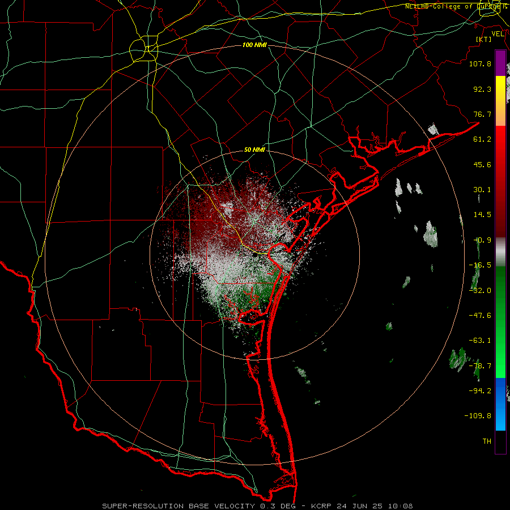This screenshot has height=510, width=510.
Task: Click the black TH segment of color bar
Action: [500, 441]
